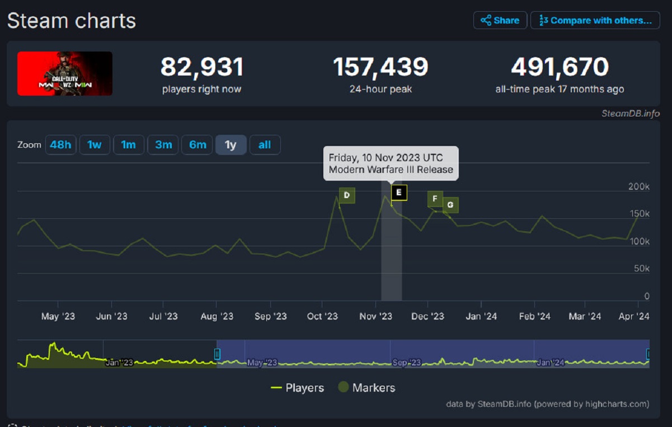Click the 200k y-axis label

point(639,186)
